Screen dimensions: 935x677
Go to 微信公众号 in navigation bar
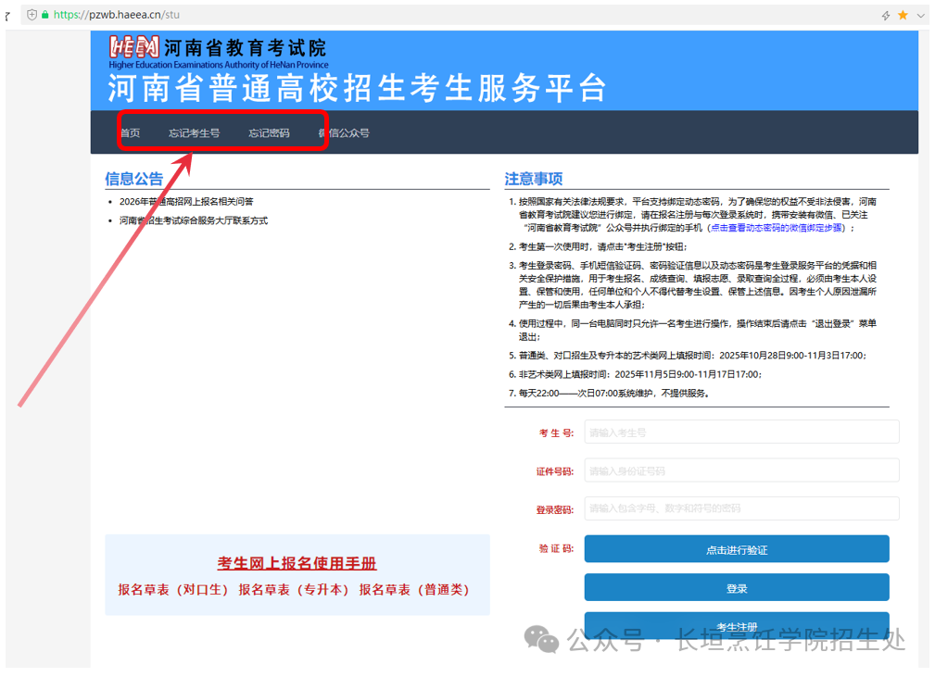coord(344,133)
